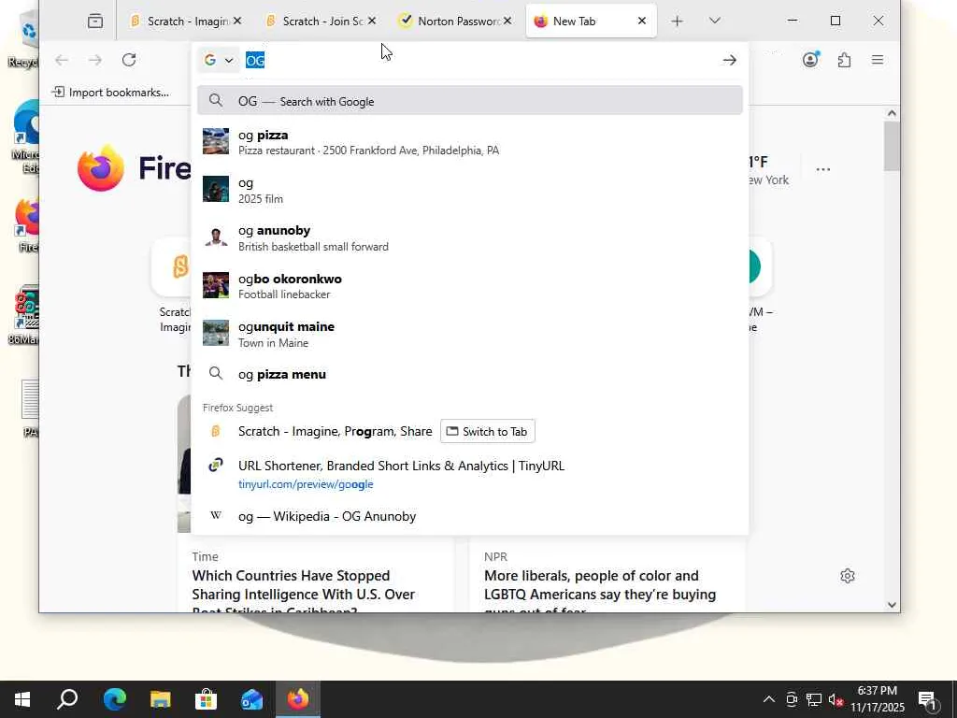The height and width of the screenshot is (718, 957).
Task: Select the ogunquit maine suggestion
Action: (470, 334)
